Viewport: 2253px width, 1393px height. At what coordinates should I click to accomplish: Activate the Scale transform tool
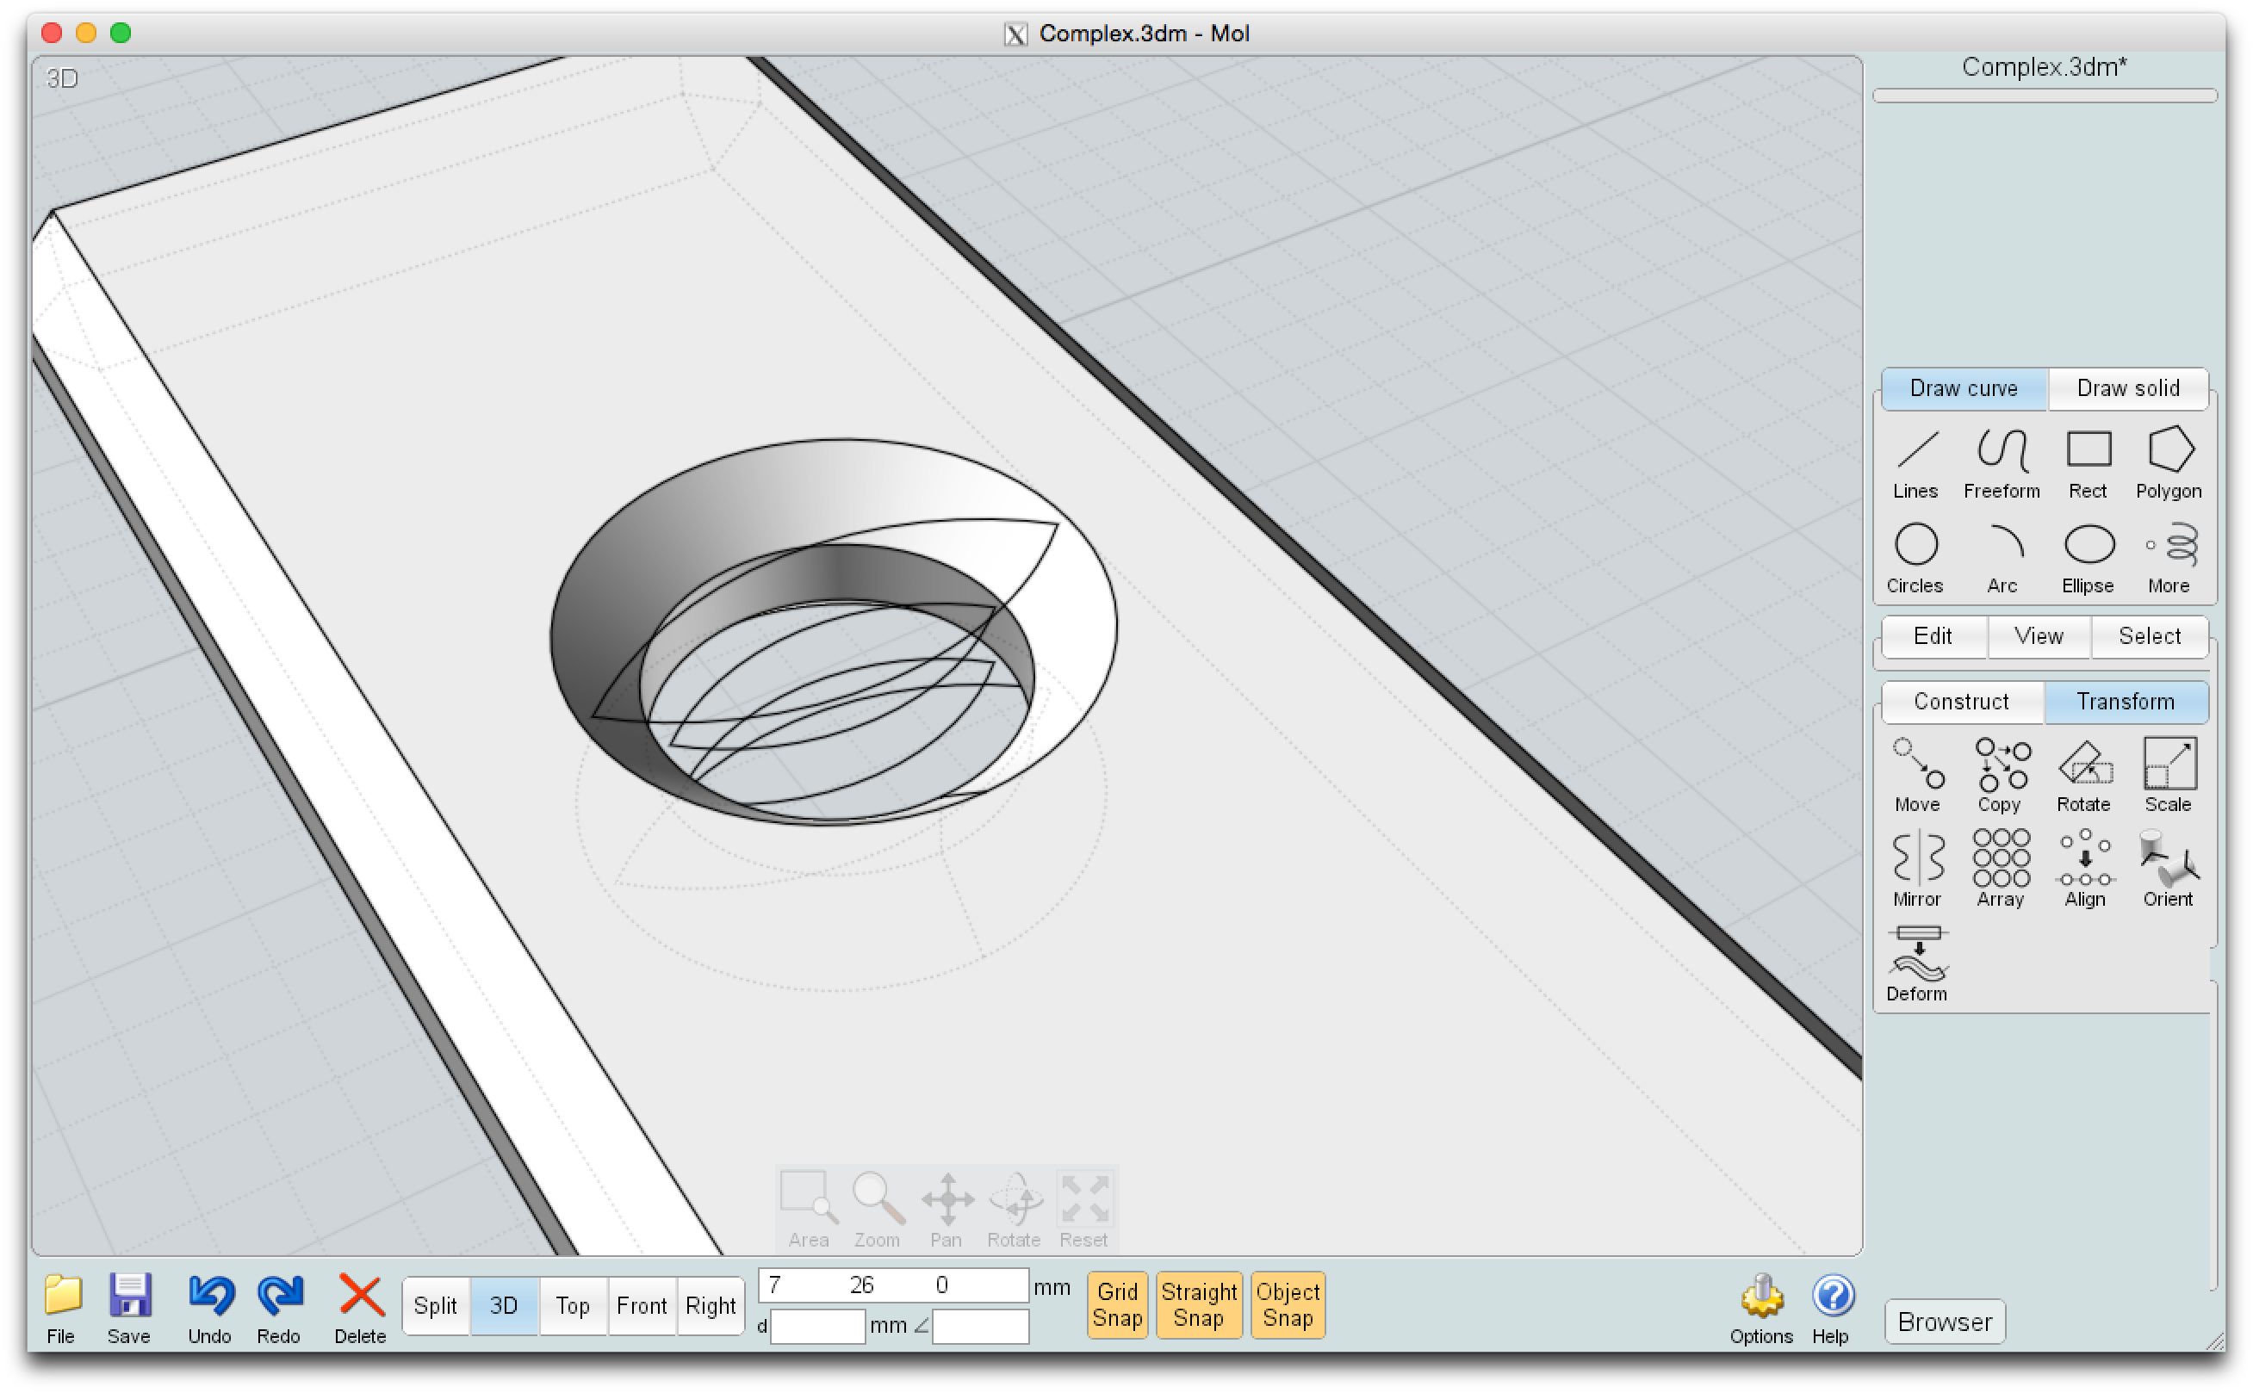[2169, 777]
